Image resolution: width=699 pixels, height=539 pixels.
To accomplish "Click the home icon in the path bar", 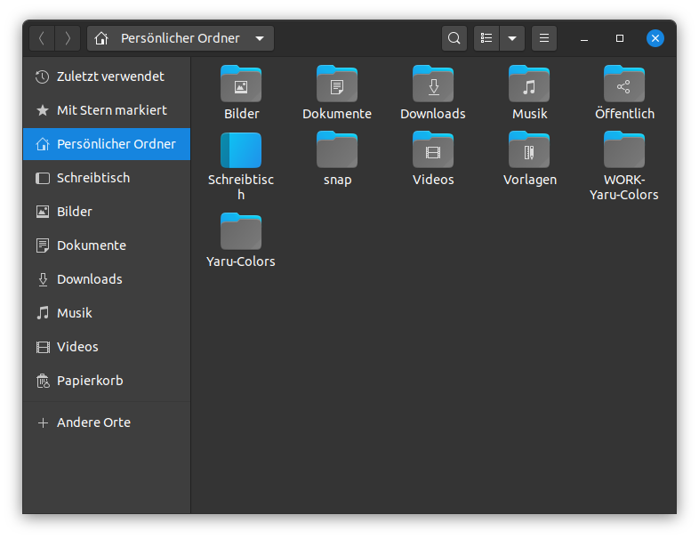I will [101, 38].
